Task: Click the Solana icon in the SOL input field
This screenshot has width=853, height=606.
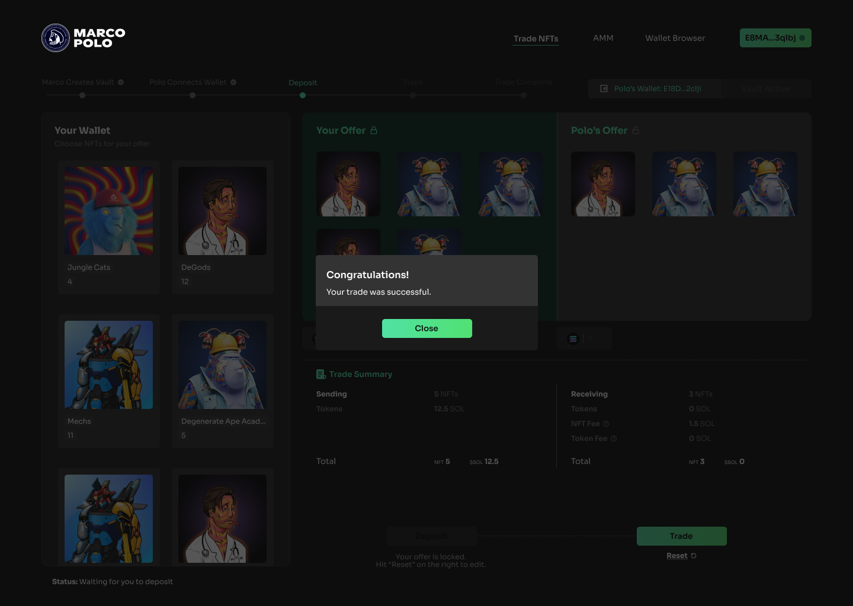Action: (572, 339)
